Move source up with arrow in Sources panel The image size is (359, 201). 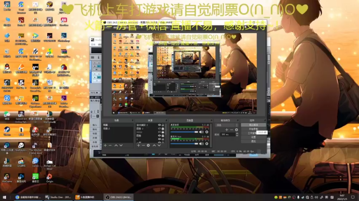pyautogui.click(x=154, y=146)
